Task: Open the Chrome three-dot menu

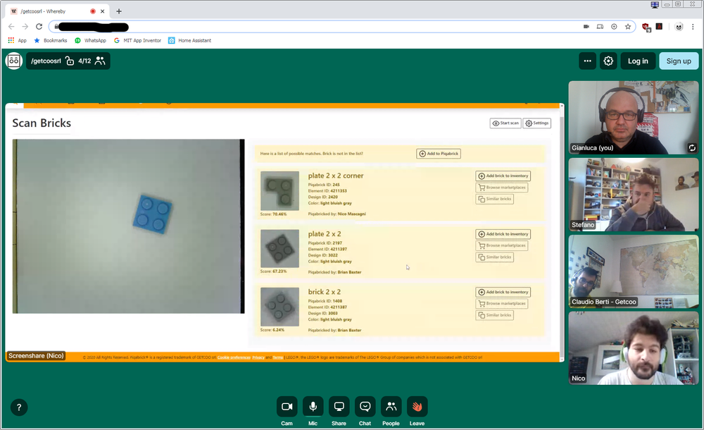Action: tap(693, 27)
